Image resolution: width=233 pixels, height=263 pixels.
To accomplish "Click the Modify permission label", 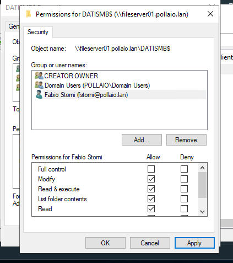I will point(46,179).
